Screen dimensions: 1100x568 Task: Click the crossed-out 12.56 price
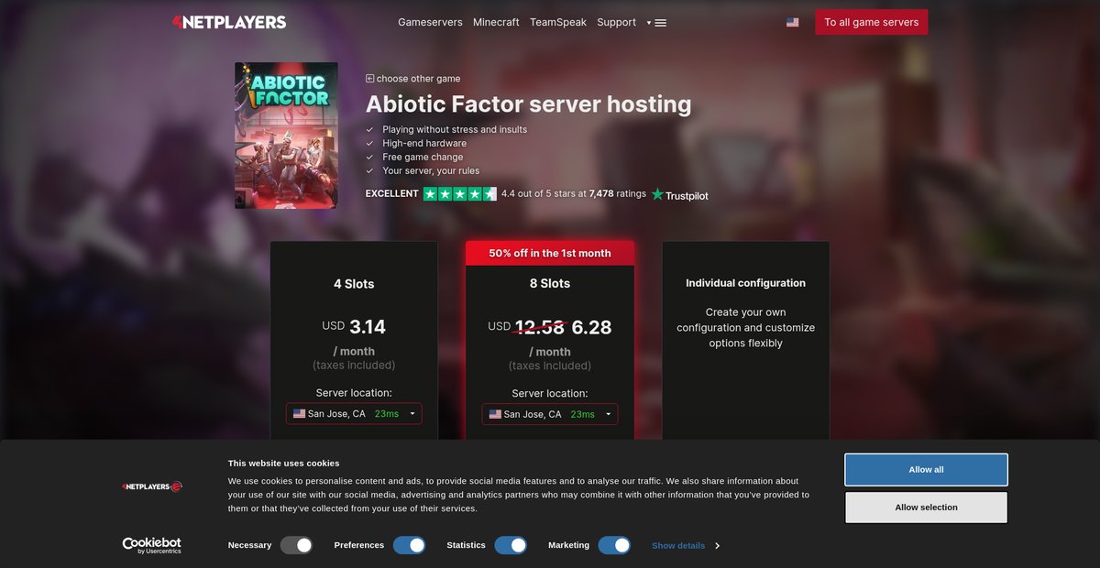(x=540, y=327)
